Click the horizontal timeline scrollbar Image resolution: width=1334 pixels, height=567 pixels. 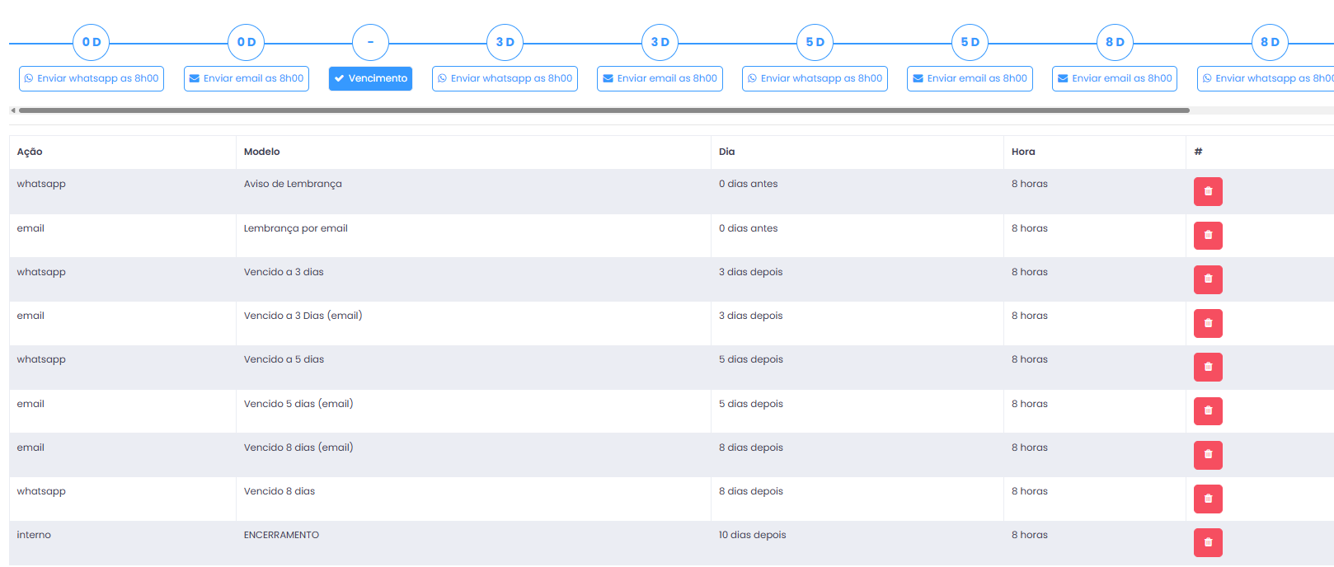(604, 110)
